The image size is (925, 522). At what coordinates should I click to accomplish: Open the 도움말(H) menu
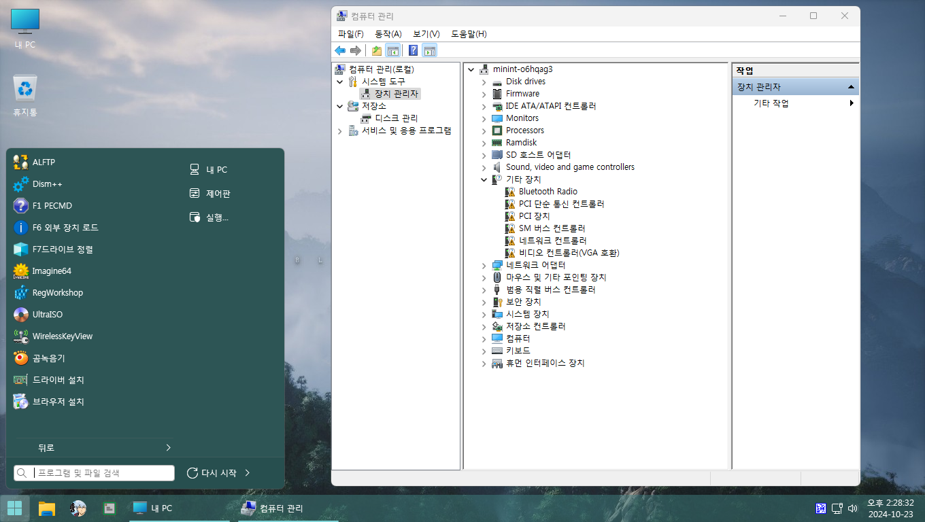(469, 34)
